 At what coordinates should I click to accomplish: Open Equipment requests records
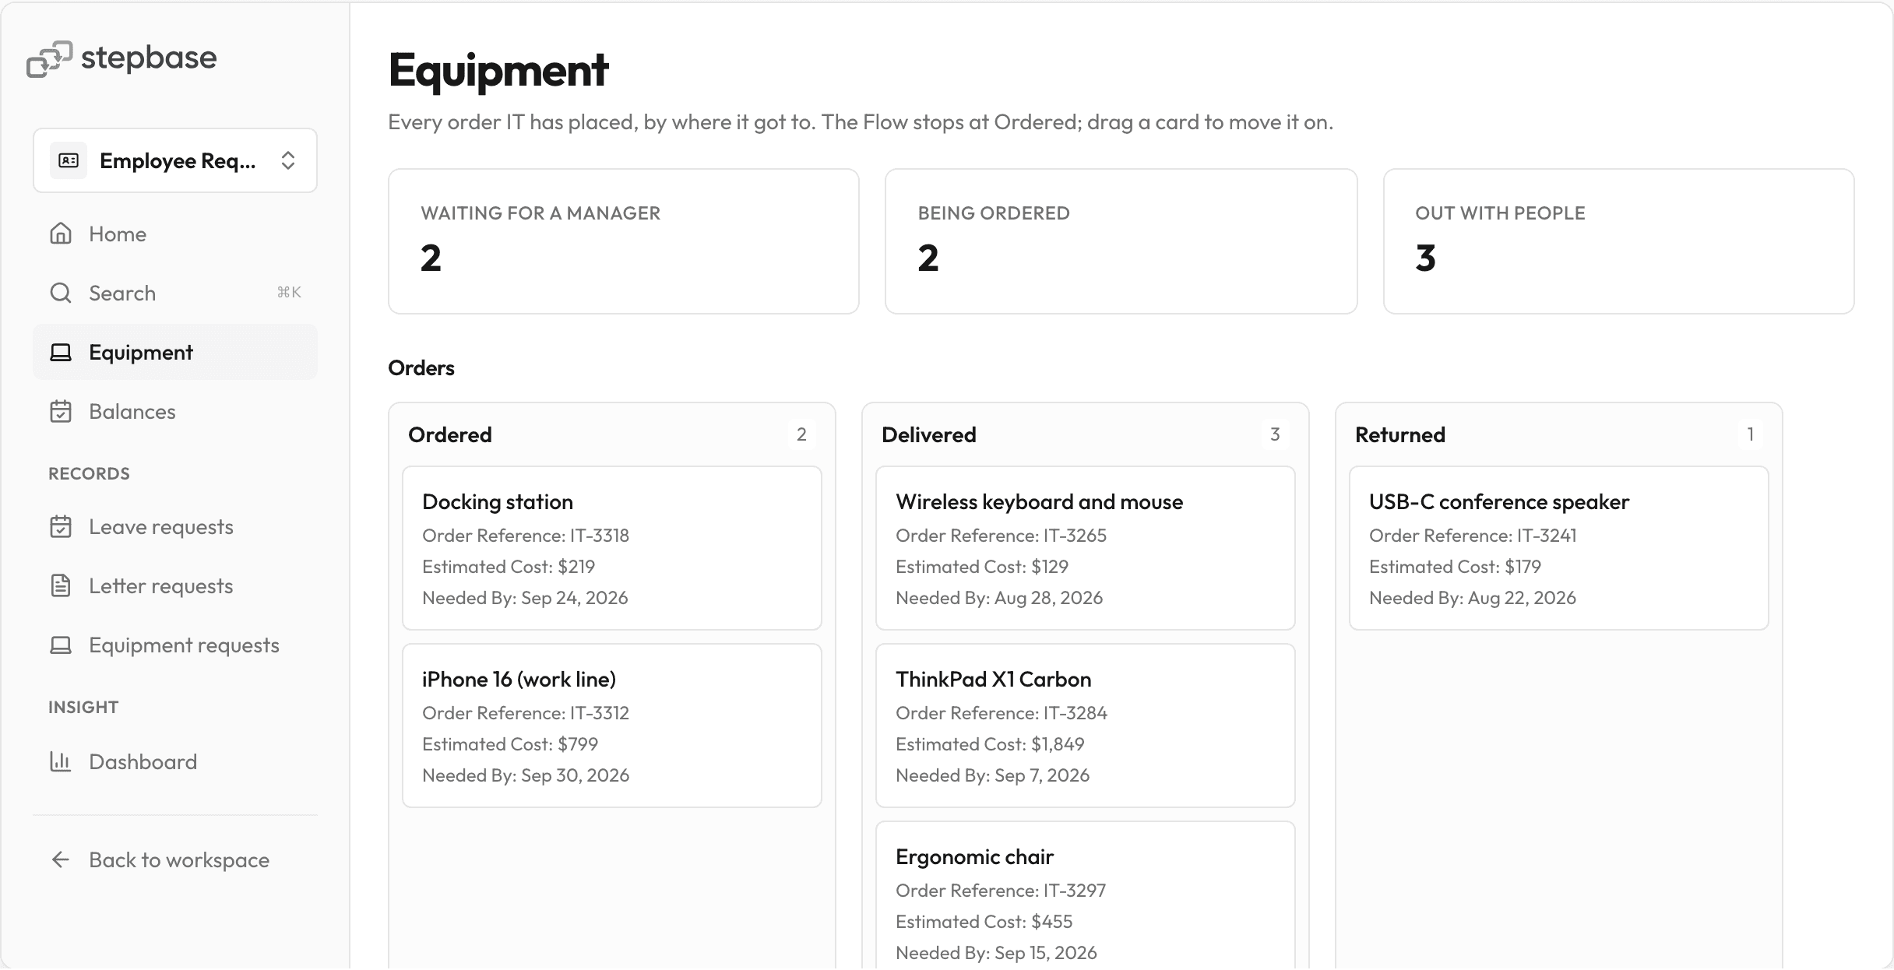tap(175, 645)
